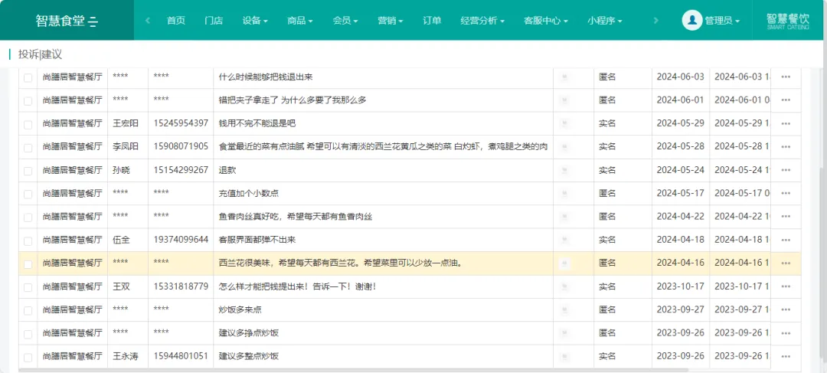Image resolution: width=827 pixels, height=373 pixels.
Task: Click the 智慧餐饮 Smart Catering logo
Action: [787, 21]
